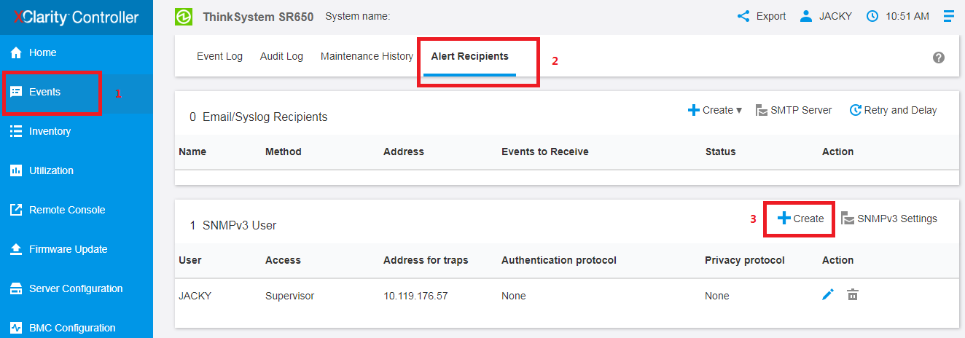Screen dimensions: 965x338
Task: Open the help question mark icon
Action: [x=939, y=58]
